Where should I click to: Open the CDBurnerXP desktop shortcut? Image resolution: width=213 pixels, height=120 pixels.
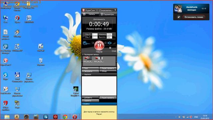tap(17, 48)
